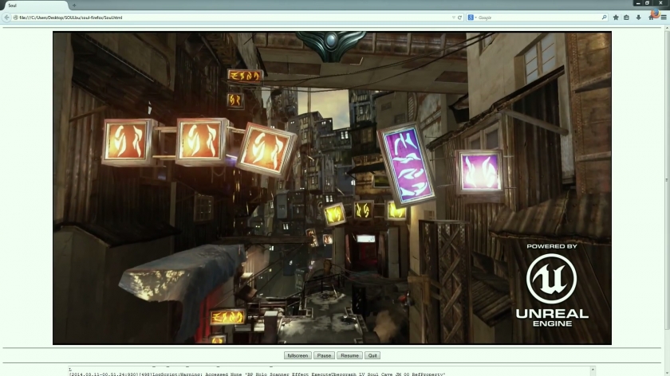Go back with the browser back arrow
670x376 pixels.
(x=6, y=18)
